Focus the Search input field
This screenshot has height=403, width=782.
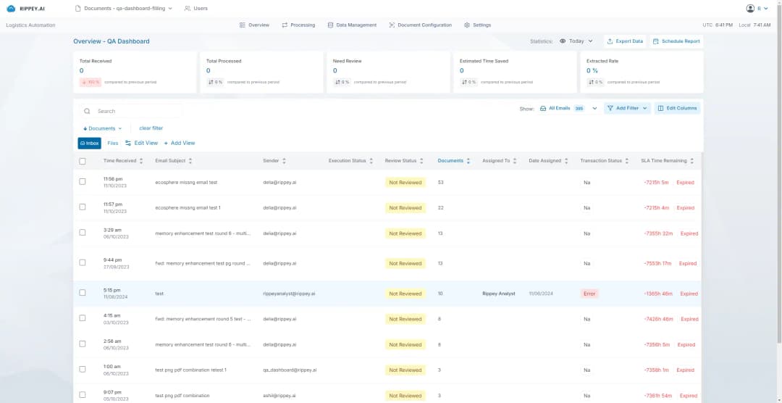pyautogui.click(x=134, y=112)
